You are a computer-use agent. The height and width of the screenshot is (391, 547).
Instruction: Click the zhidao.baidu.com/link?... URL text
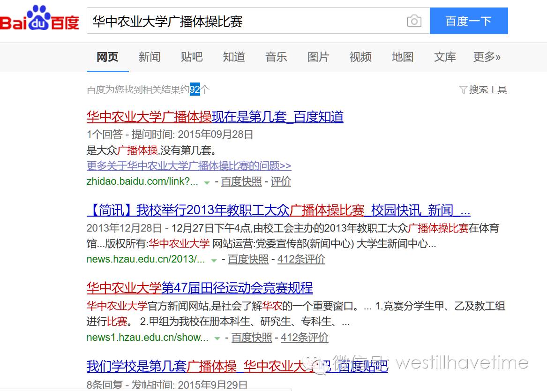142,181
